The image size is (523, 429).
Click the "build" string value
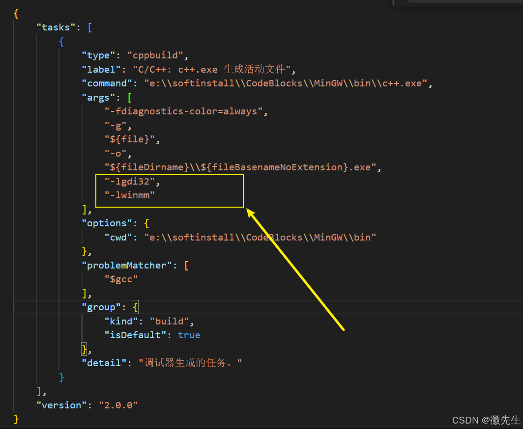click(x=170, y=322)
